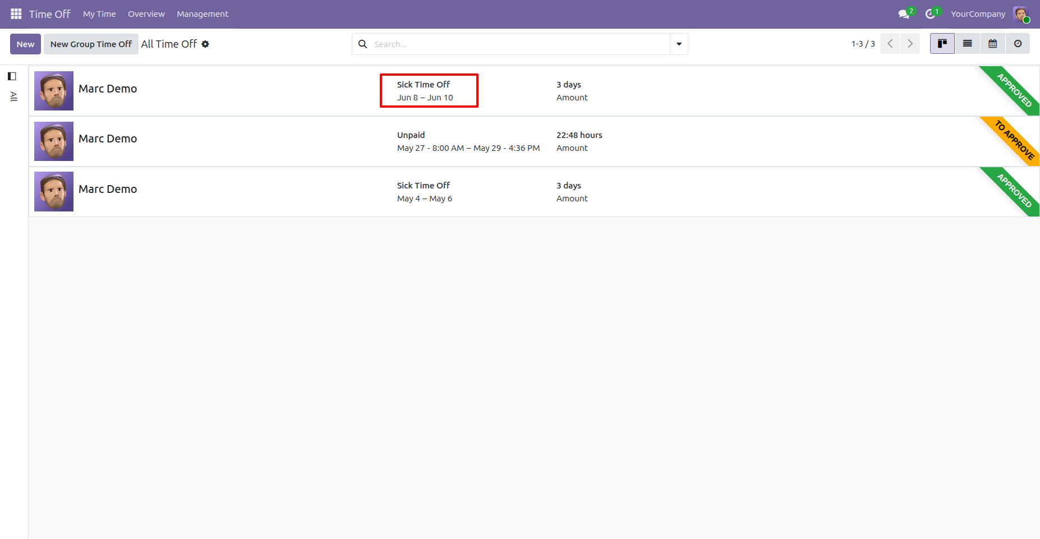Go to previous page of records
Screen dimensions: 1040x539
tap(890, 44)
